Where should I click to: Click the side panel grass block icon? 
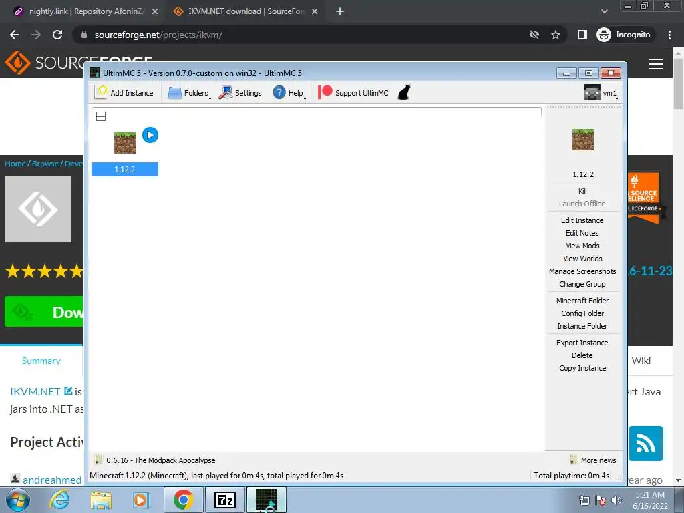click(582, 140)
